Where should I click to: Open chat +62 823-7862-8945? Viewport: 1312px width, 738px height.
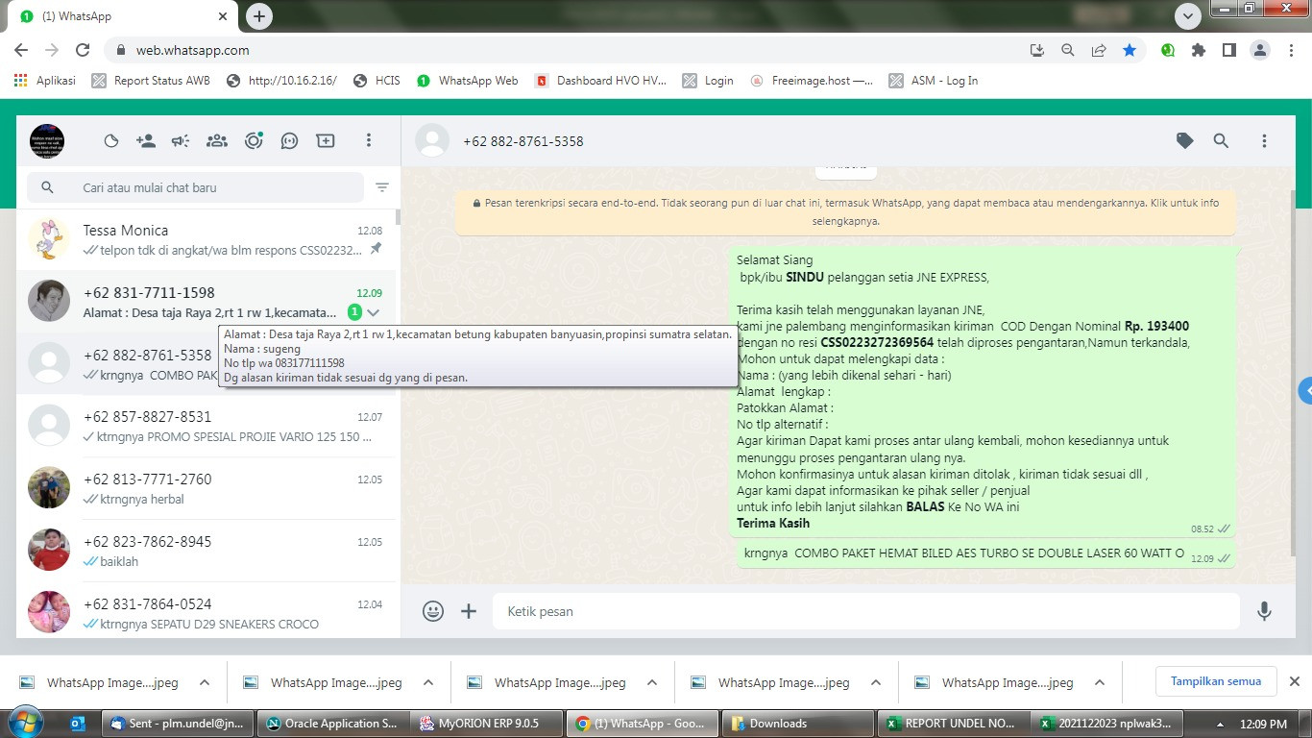tap(207, 552)
